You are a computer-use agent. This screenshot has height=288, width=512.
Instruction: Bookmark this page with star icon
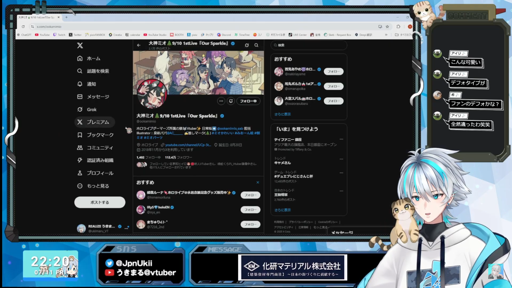point(387,27)
